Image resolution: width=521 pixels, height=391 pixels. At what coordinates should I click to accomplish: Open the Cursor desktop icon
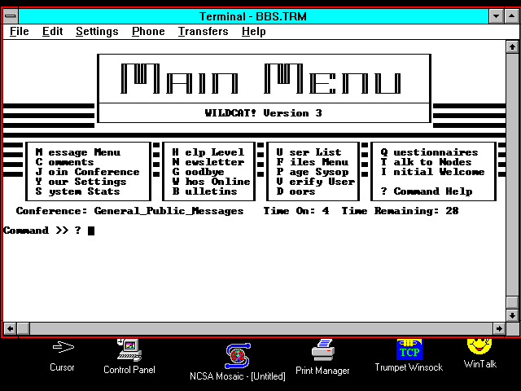63,349
